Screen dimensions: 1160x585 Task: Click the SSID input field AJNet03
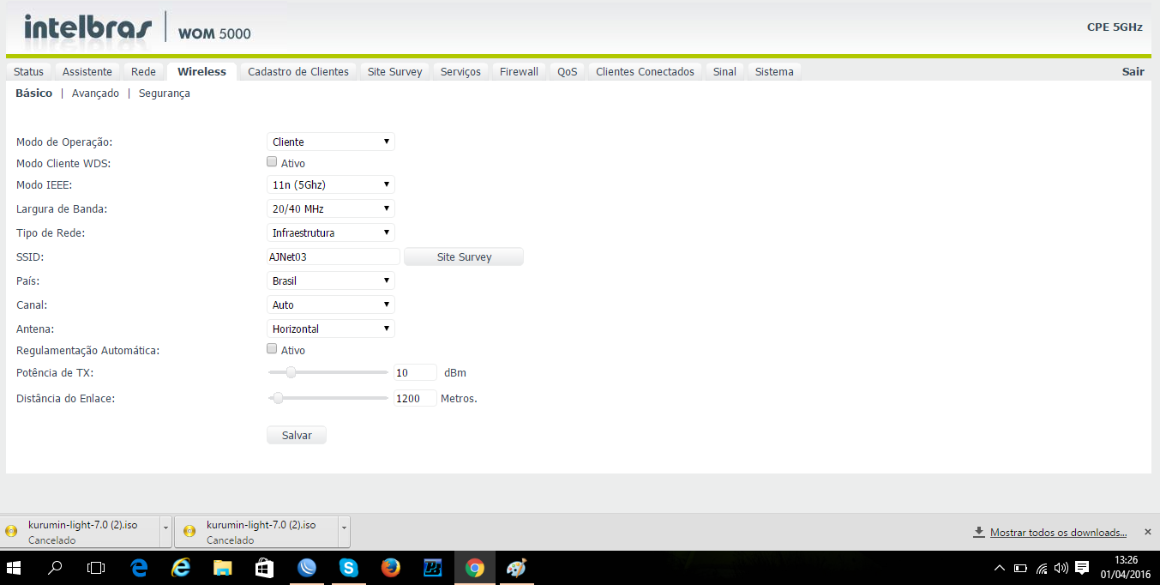tap(334, 256)
